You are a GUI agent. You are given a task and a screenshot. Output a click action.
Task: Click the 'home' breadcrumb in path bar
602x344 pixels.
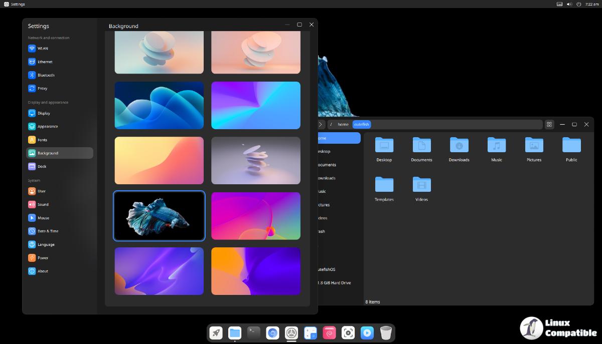tap(343, 124)
